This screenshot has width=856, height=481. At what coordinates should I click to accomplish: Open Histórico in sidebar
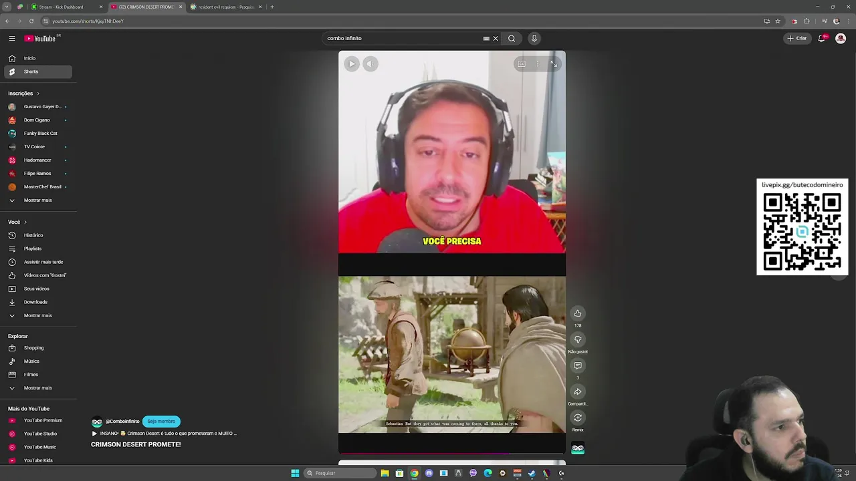tap(39, 235)
